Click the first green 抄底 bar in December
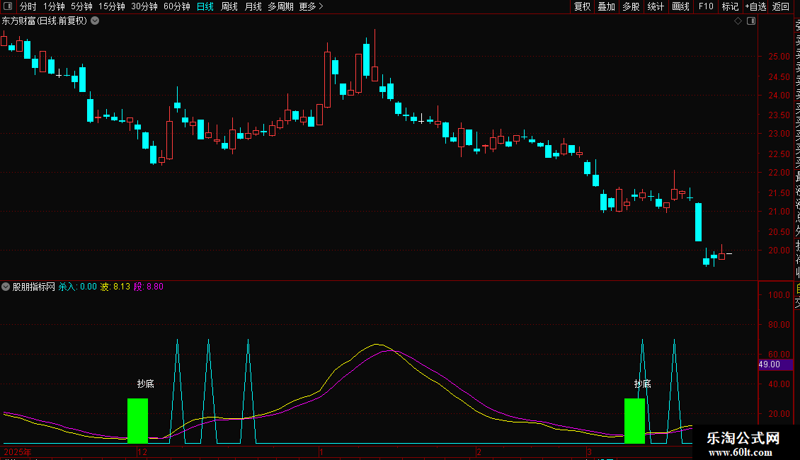The image size is (800, 460). 138,421
